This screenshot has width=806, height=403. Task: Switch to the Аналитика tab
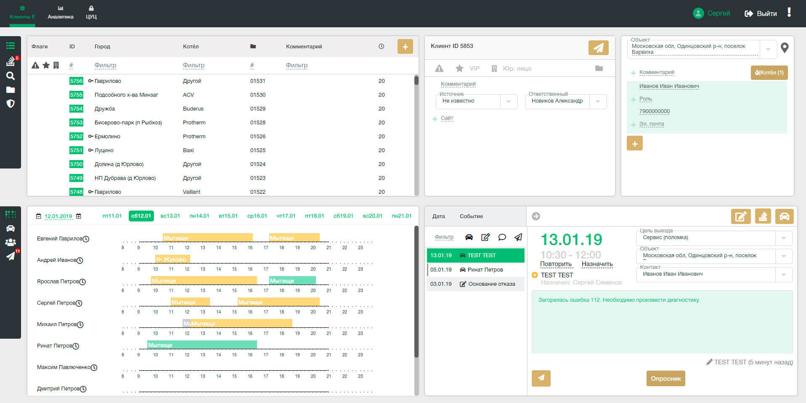tap(61, 13)
